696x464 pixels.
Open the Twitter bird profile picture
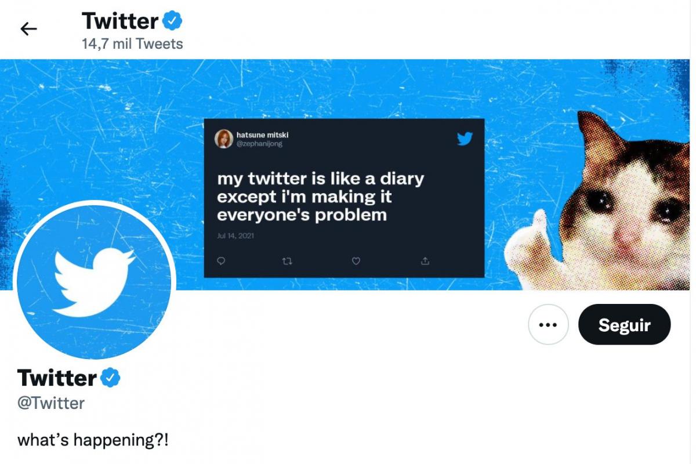(95, 280)
